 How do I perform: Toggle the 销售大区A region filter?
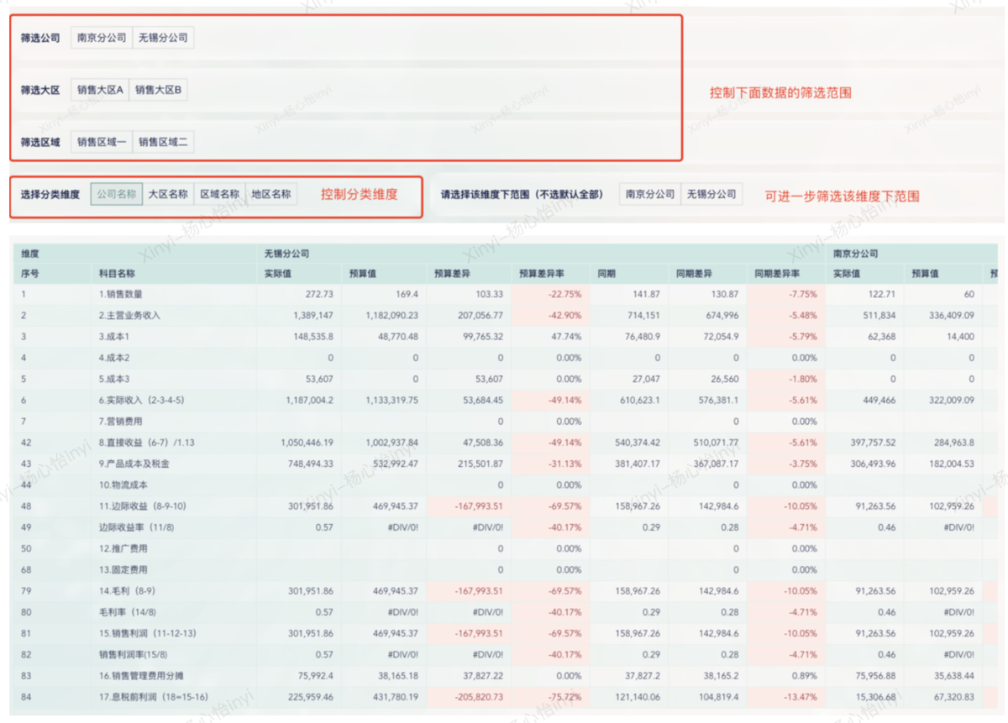99,89
